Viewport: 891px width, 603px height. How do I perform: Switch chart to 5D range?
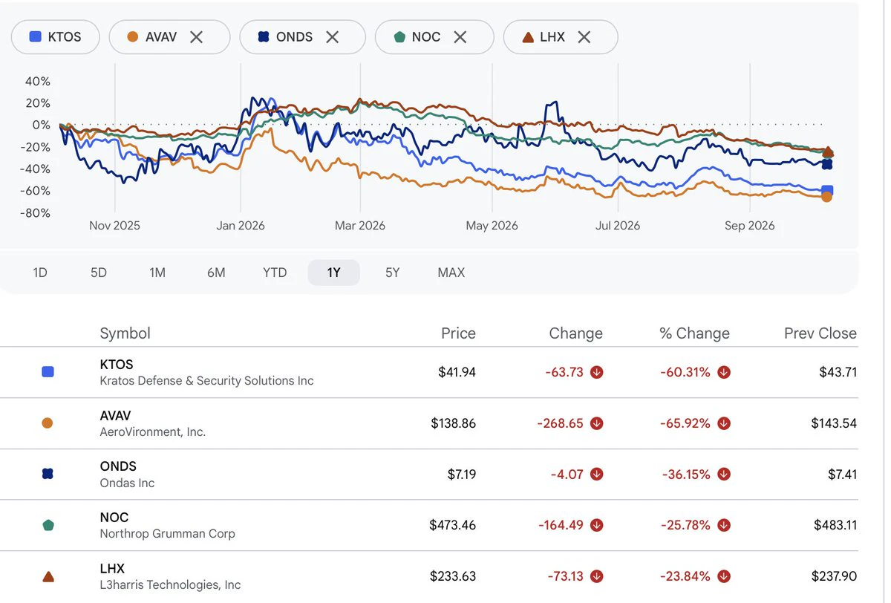[x=99, y=273]
